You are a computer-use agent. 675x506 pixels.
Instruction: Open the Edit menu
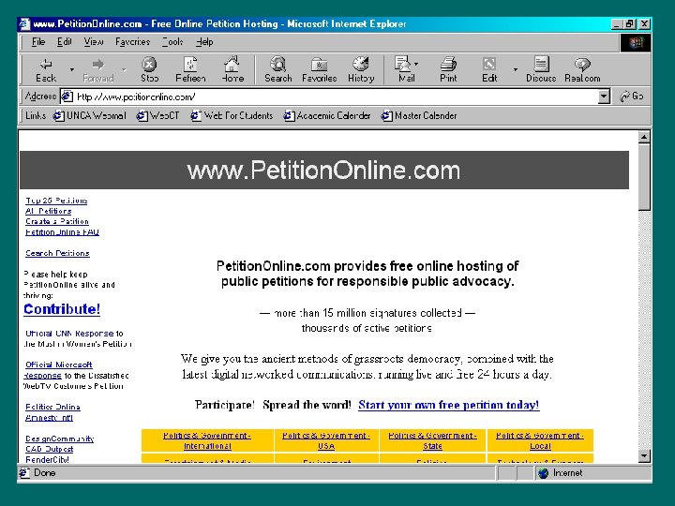(x=65, y=42)
